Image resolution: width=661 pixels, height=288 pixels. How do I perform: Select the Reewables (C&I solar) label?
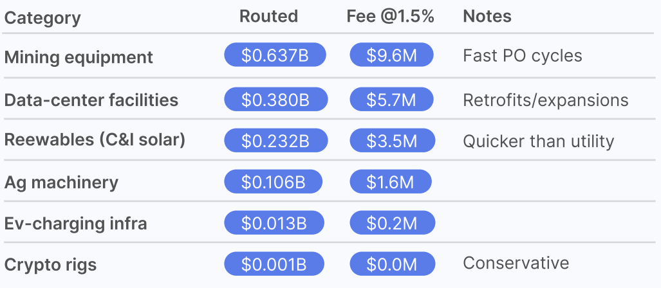(95, 140)
